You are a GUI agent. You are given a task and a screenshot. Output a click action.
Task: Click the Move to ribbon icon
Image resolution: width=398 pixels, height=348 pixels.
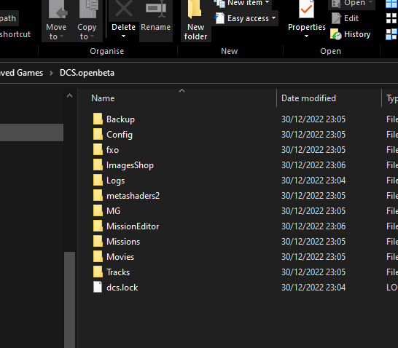click(x=58, y=9)
